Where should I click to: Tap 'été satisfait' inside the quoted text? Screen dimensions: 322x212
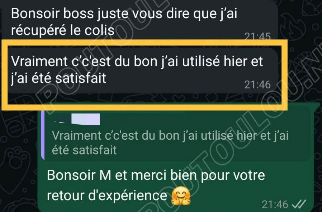[x=84, y=150]
